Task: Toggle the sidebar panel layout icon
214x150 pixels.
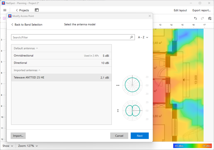Action: 37,10
